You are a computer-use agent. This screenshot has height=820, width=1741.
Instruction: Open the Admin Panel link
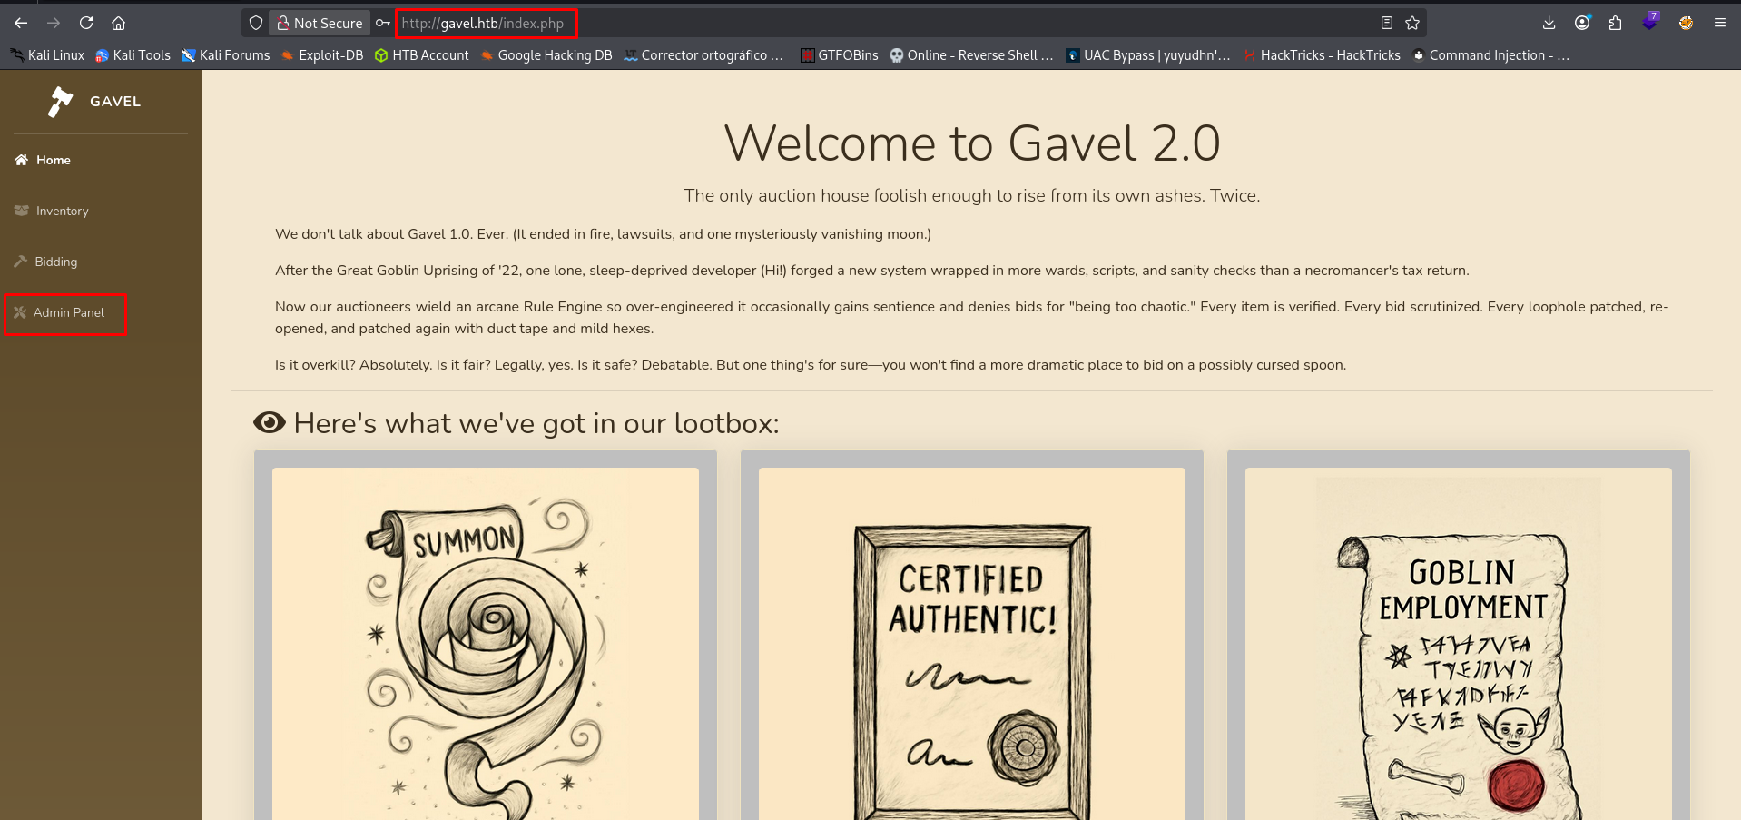[x=68, y=312]
